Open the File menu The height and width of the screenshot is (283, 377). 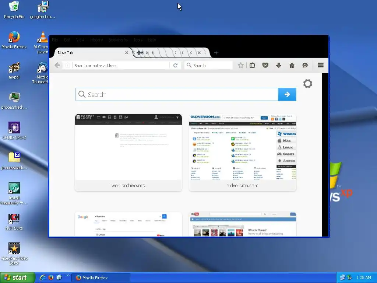[55, 40]
